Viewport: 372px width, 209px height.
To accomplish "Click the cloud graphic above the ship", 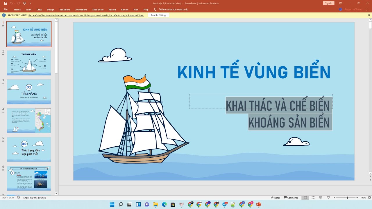I will (x=115, y=55).
